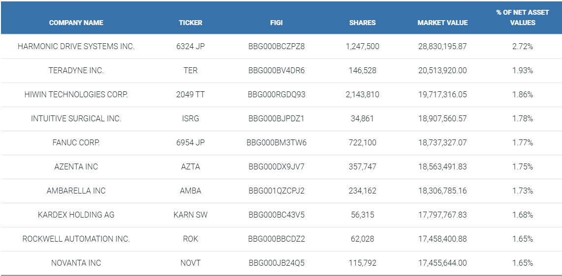Click FIGI code BBG000BJPDZ1
562x276 pixels.
coord(277,118)
